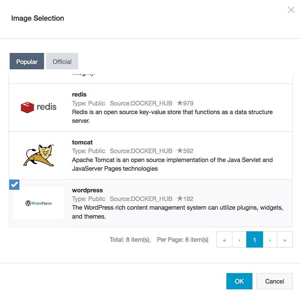Click the redis image name
Screen dimensions: 301x297
[x=79, y=94]
